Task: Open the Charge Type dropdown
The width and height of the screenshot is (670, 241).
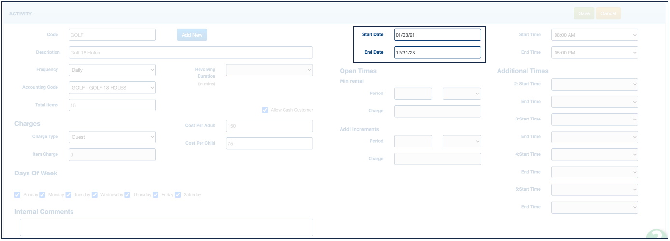Action: [112, 137]
